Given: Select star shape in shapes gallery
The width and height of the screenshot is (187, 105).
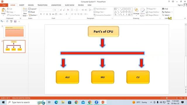Looking at the screenshot, I should pyautogui.click(x=129, y=15).
